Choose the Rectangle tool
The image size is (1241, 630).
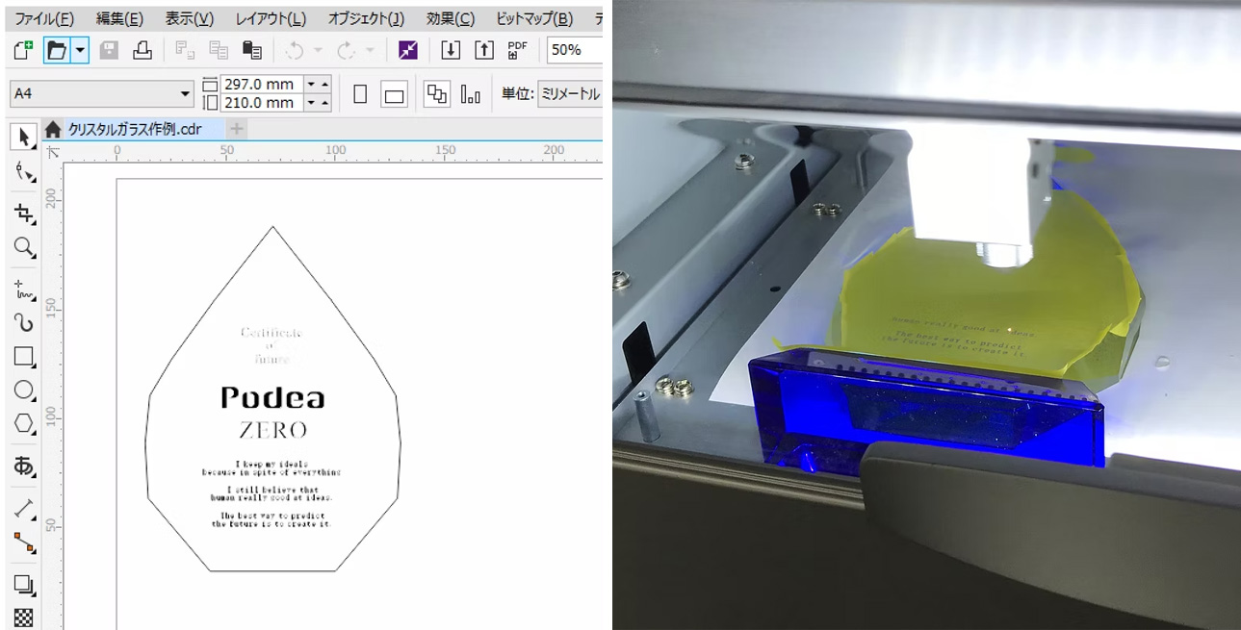24,357
